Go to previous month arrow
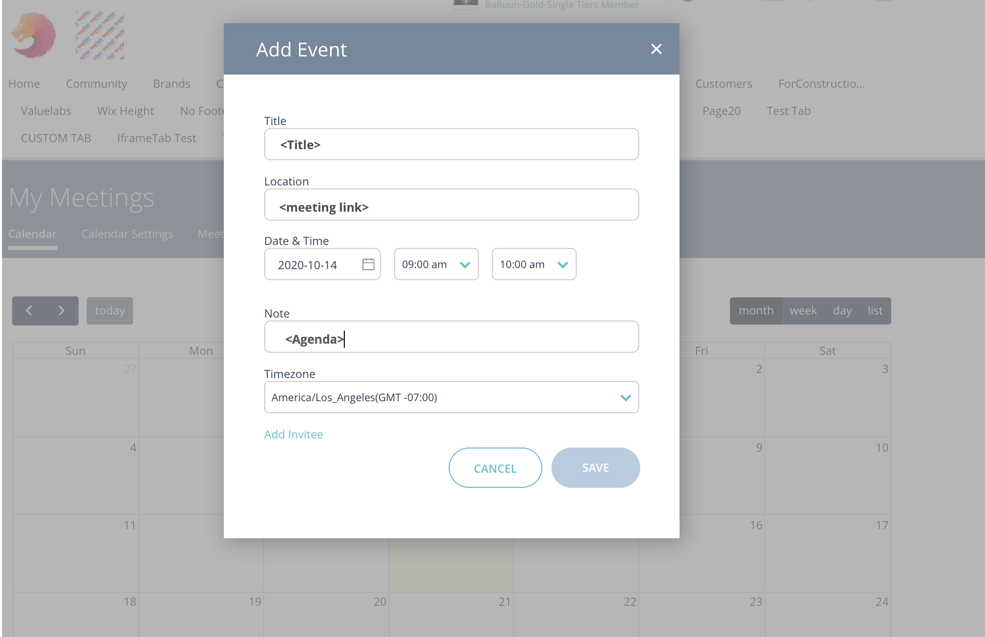985x637 pixels. click(x=29, y=310)
